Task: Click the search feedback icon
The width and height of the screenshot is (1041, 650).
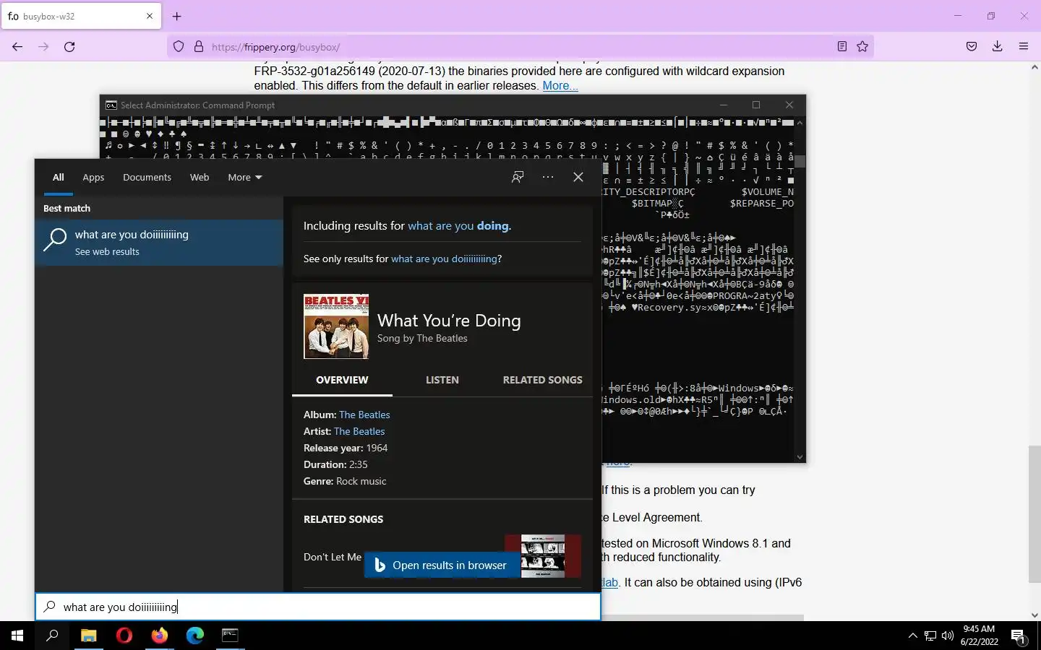Action: (518, 177)
